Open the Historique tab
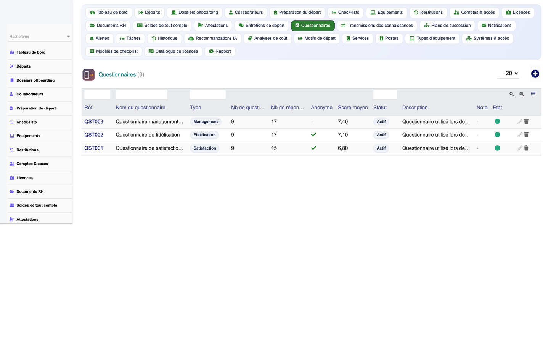The image size is (551, 341). 164,39
